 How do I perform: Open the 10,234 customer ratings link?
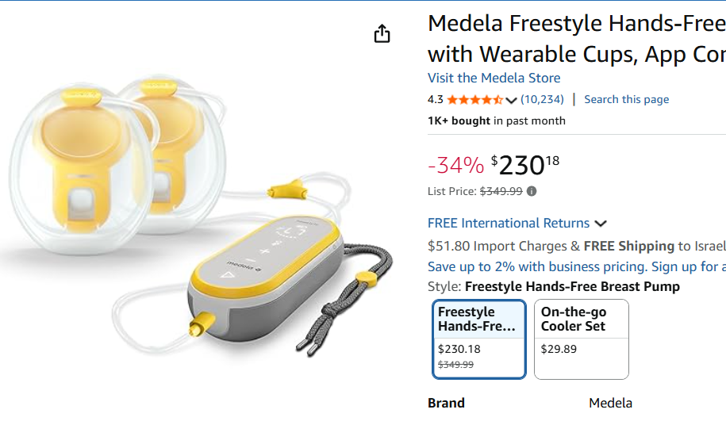coord(542,100)
